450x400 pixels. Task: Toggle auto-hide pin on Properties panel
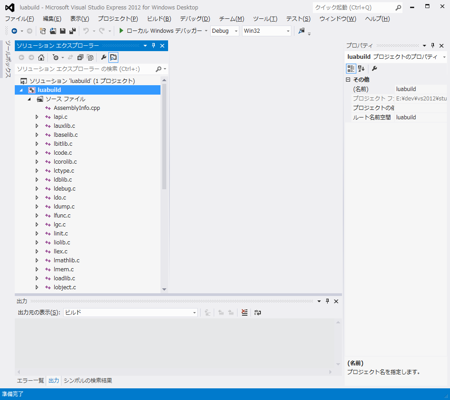pyautogui.click(x=433, y=45)
